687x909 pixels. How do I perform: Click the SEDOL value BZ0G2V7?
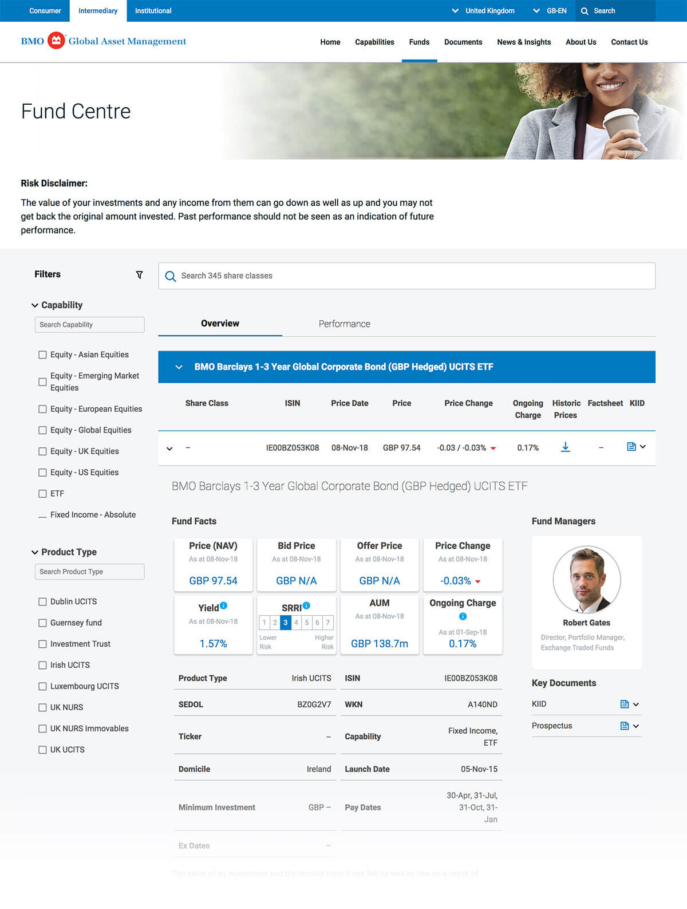[314, 705]
